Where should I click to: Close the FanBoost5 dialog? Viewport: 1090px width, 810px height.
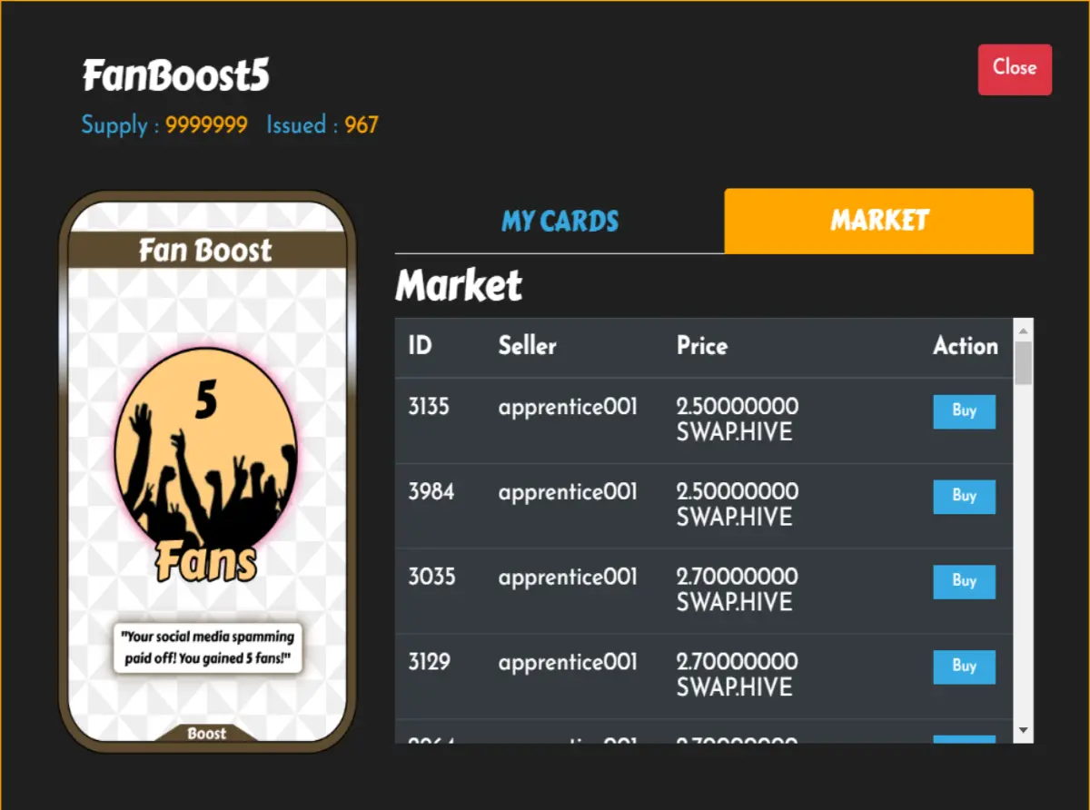coord(1015,69)
